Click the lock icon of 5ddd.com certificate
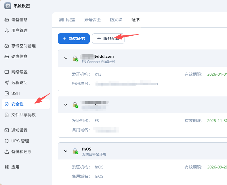227x185 pixels. pos(75,59)
